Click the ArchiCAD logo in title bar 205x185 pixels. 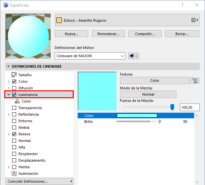pos(6,5)
